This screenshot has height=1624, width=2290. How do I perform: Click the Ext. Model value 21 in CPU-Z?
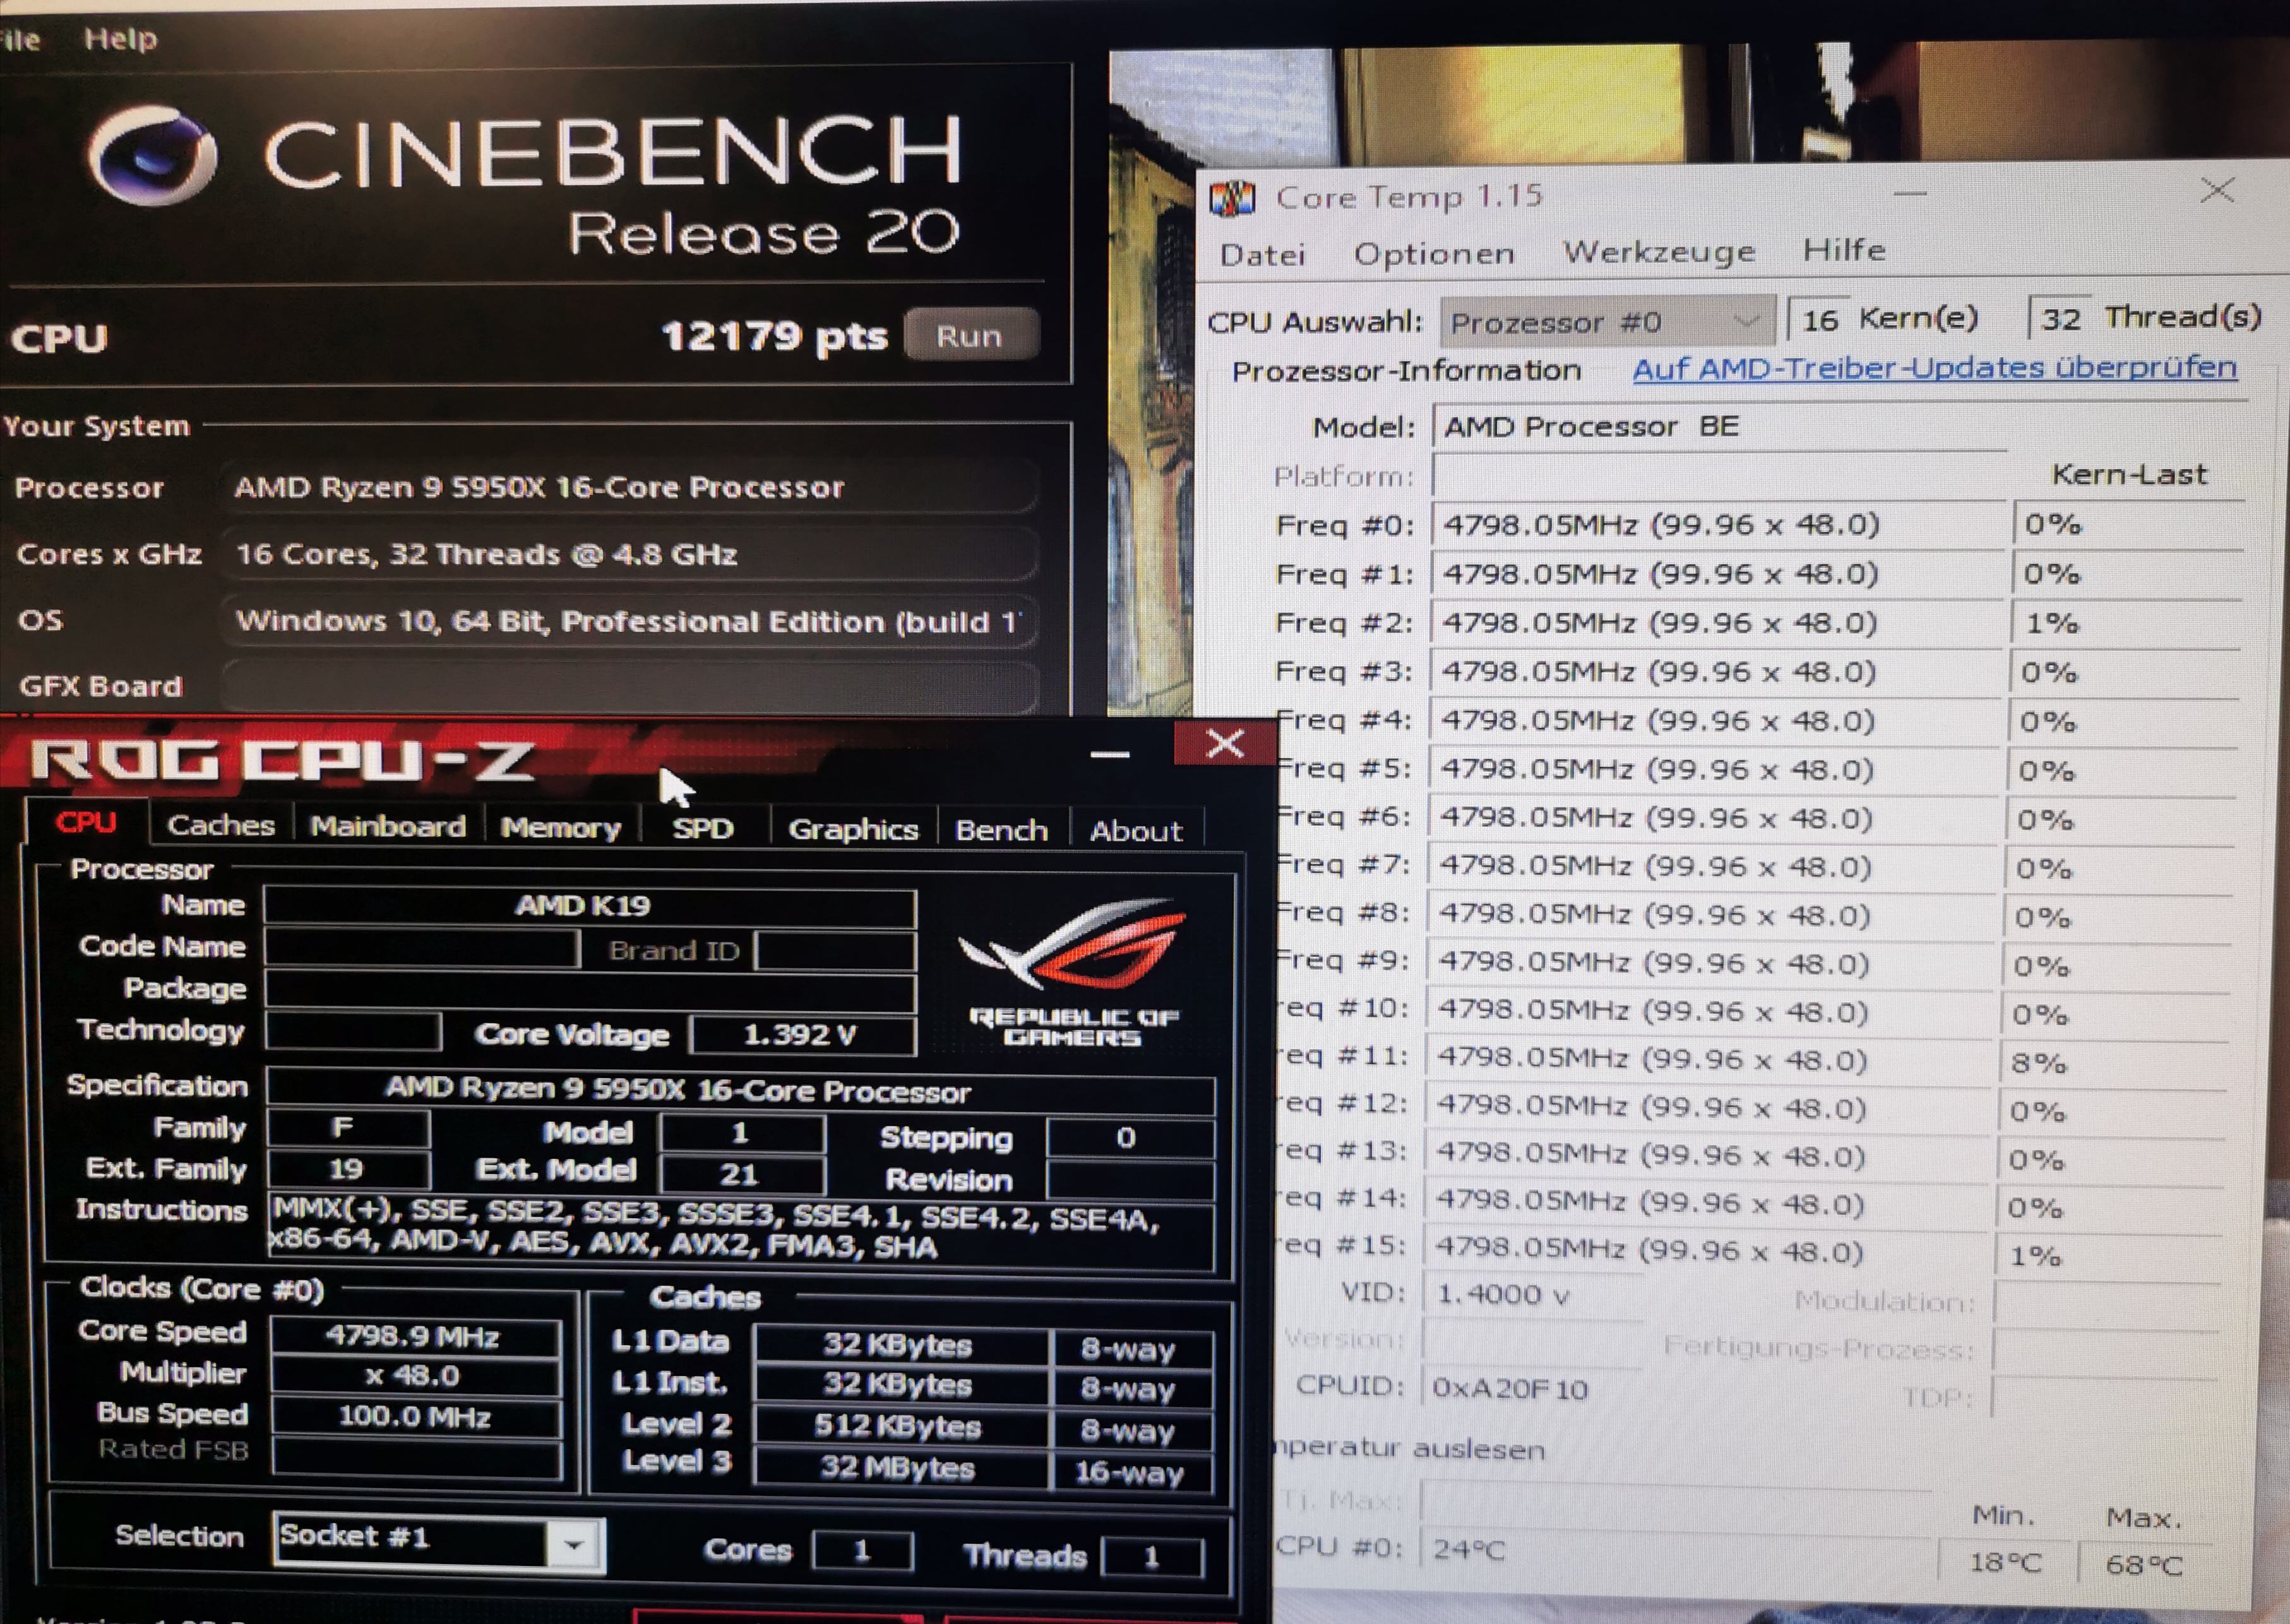pos(741,1175)
